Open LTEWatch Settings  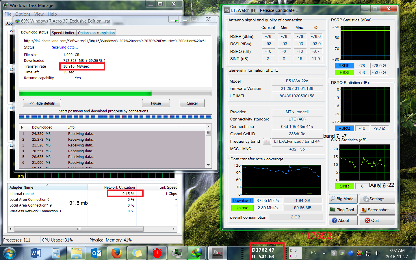(377, 199)
